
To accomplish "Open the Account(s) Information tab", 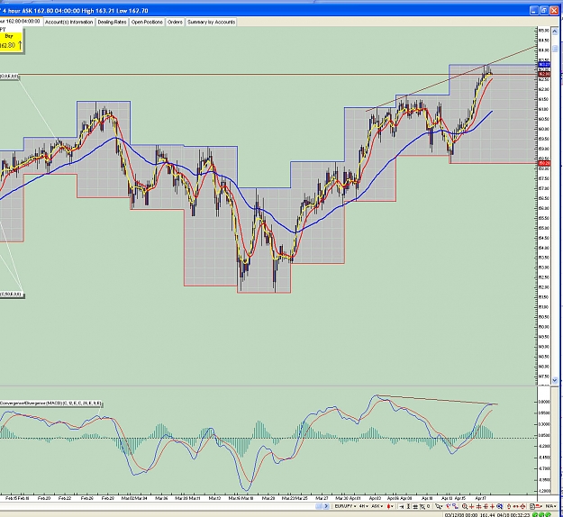I will click(69, 22).
